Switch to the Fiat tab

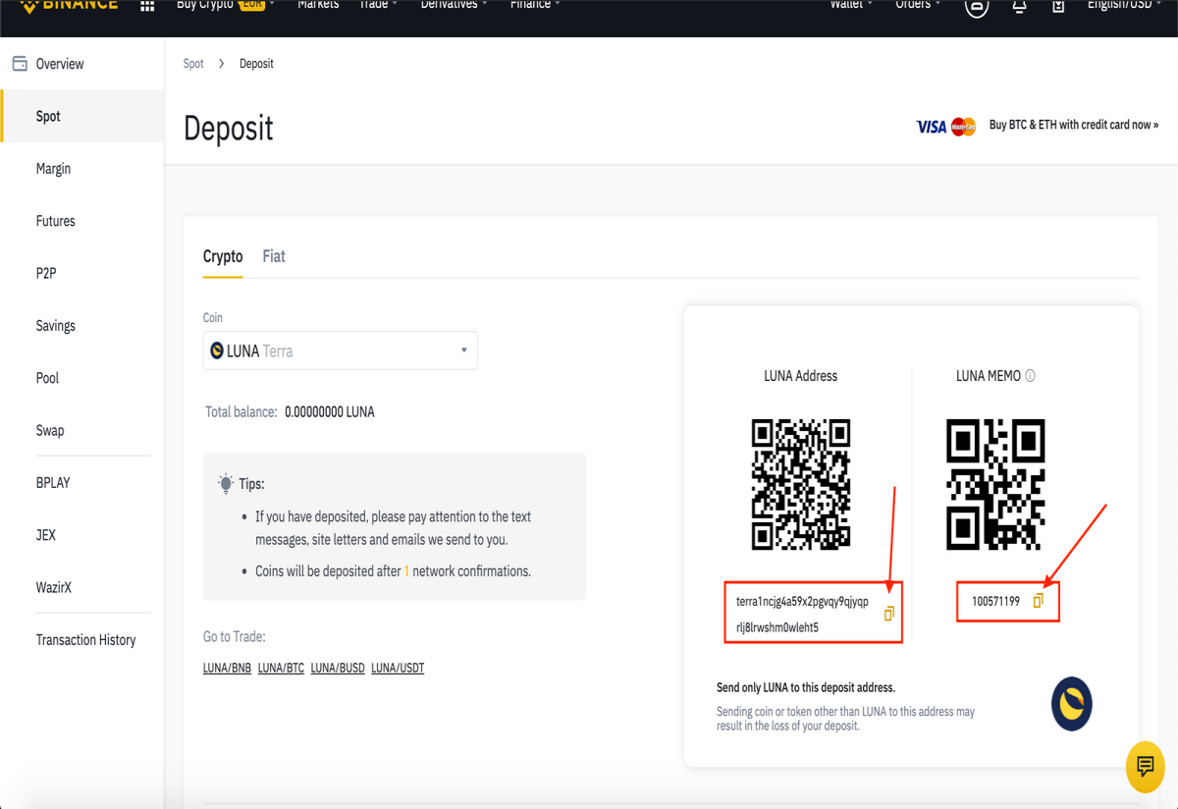[274, 256]
